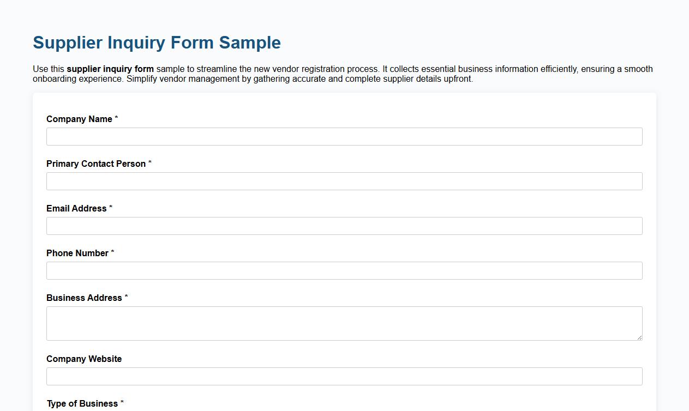Click the Company Name input field

pos(344,136)
